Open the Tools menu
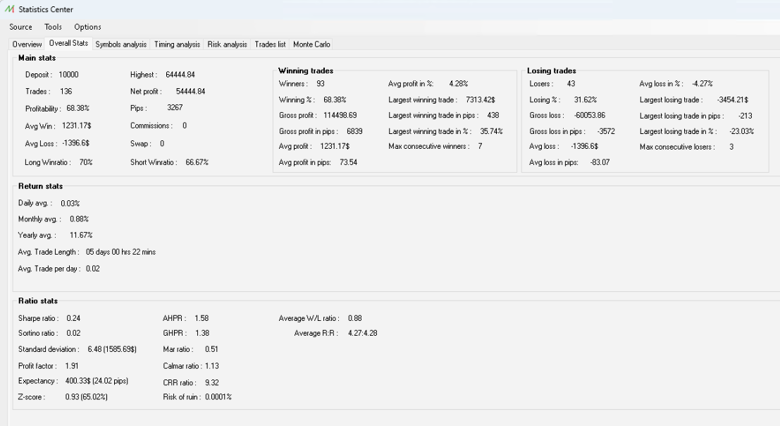Screen dimensions: 780x426 (x=53, y=27)
